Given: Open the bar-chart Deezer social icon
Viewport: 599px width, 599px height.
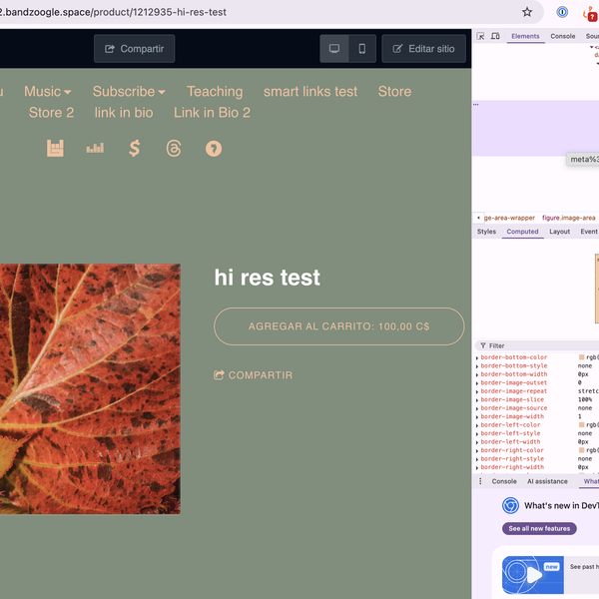Looking at the screenshot, I should 95,148.
